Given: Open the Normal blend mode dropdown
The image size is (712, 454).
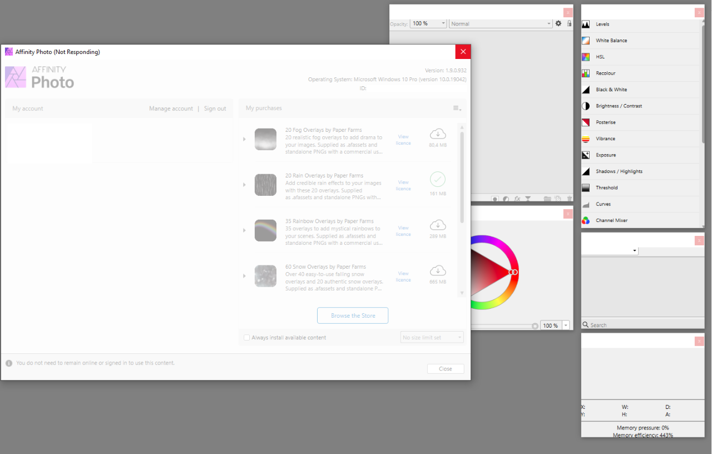Looking at the screenshot, I should [501, 23].
